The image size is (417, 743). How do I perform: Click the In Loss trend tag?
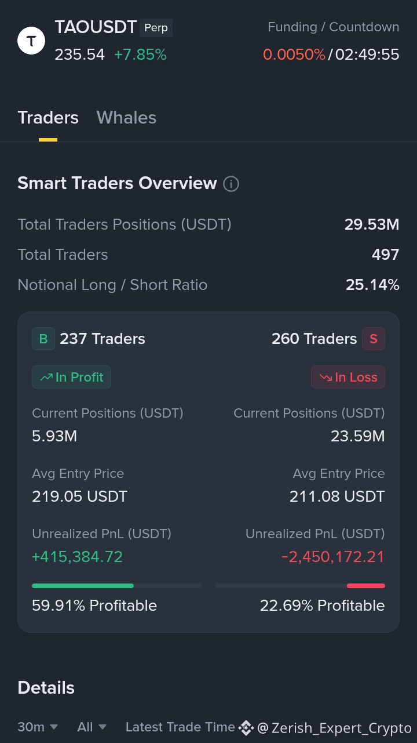click(348, 377)
